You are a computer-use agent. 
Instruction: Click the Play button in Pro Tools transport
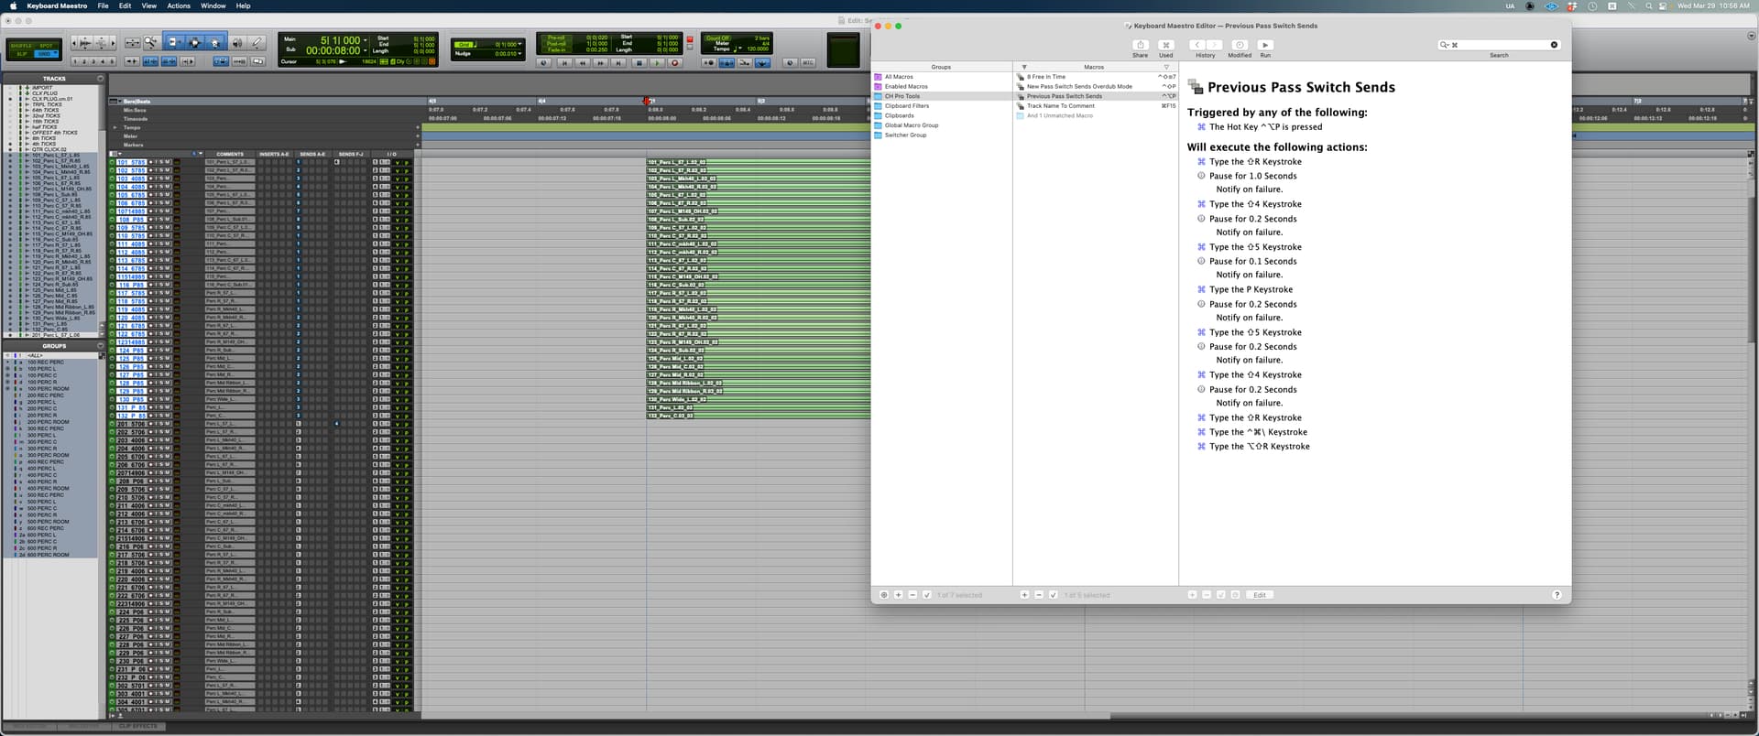click(657, 63)
